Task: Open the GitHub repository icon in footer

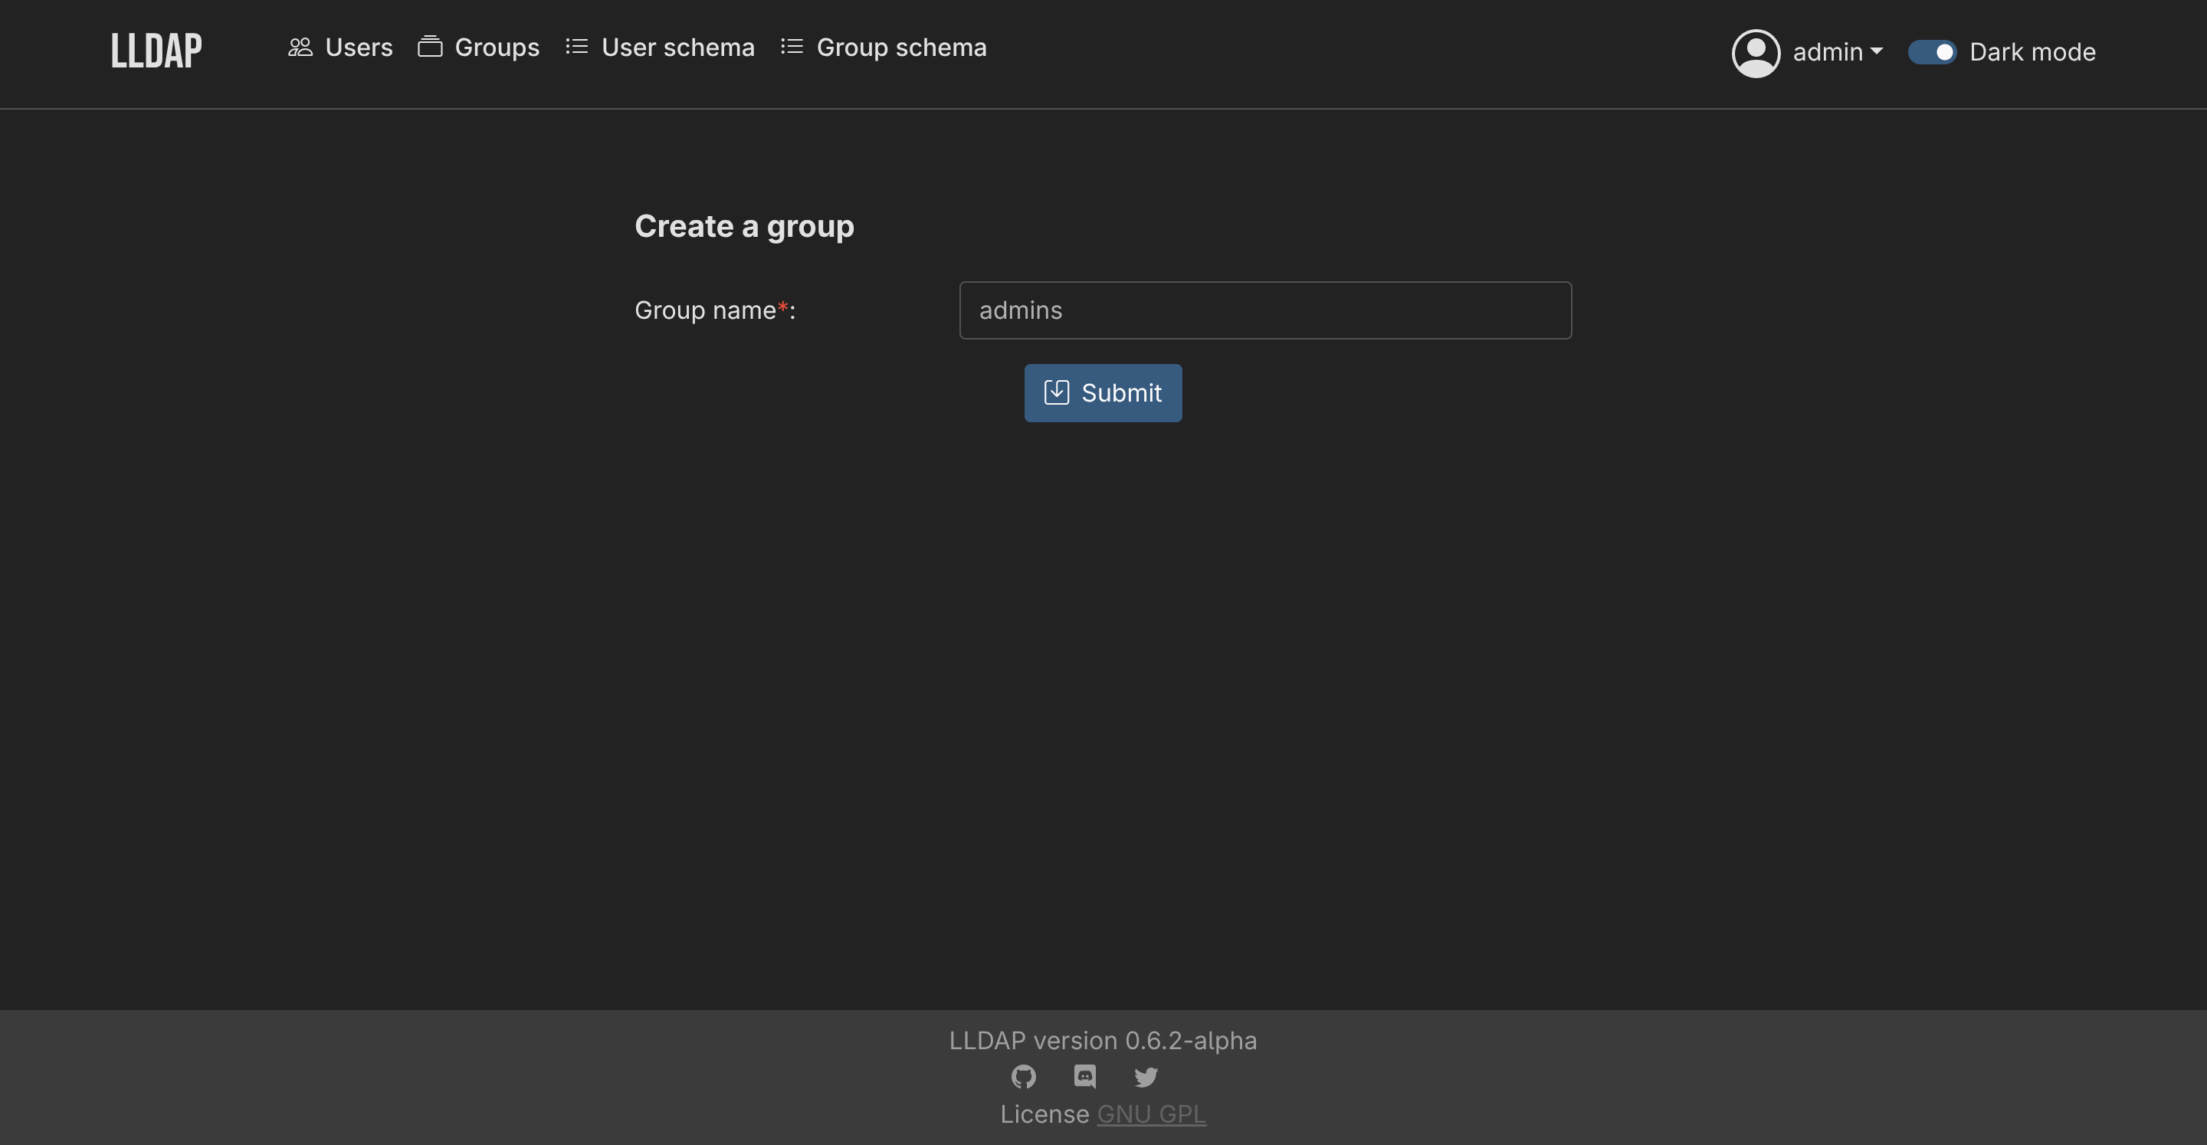Action: pyautogui.click(x=1023, y=1078)
